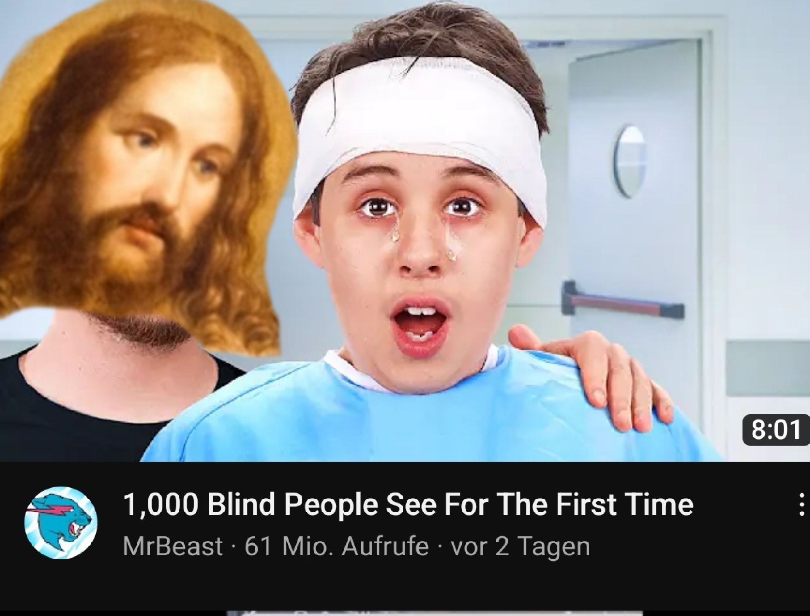The height and width of the screenshot is (616, 810).
Task: Play the video via the thumbnail image
Action: point(405,231)
